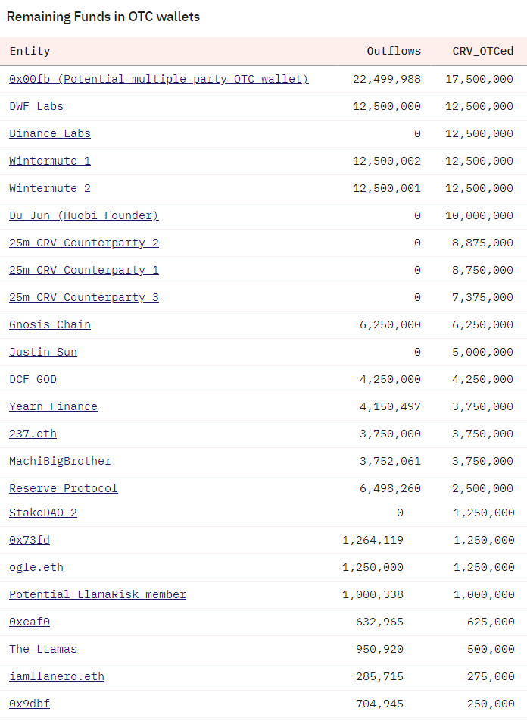
Task: Sort by the Entity column header
Action: coord(30,51)
